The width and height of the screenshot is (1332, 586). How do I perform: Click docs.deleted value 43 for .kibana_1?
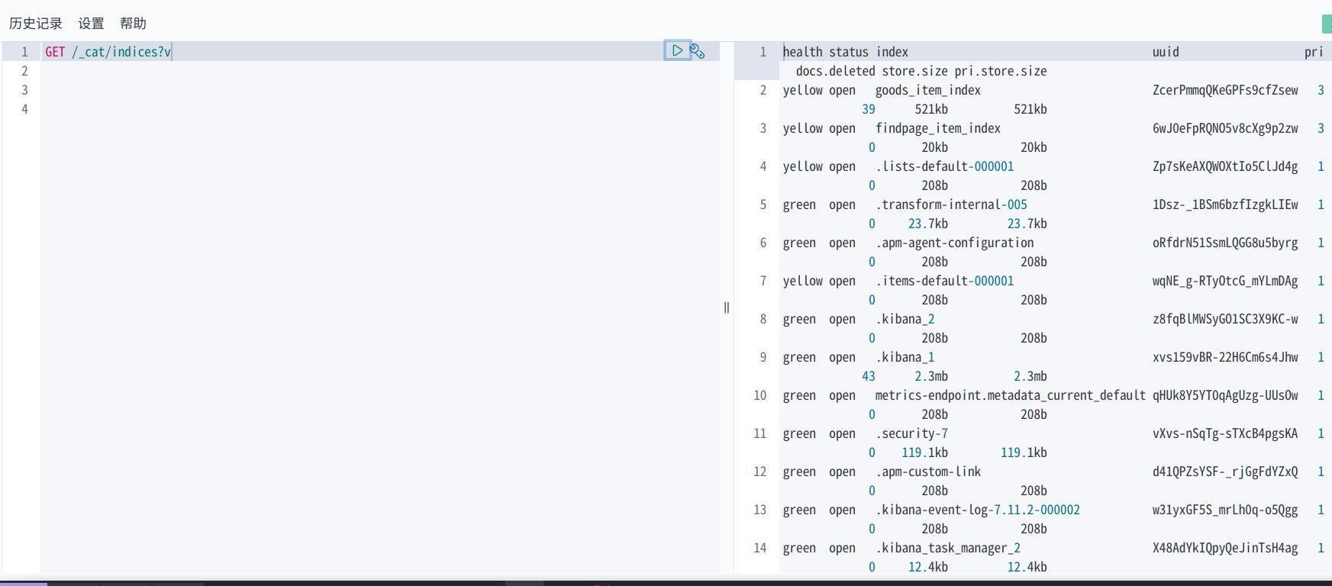point(869,376)
